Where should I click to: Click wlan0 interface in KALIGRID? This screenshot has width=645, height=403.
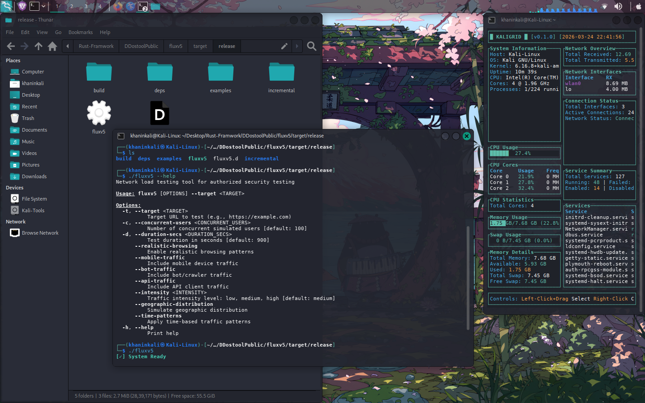573,83
